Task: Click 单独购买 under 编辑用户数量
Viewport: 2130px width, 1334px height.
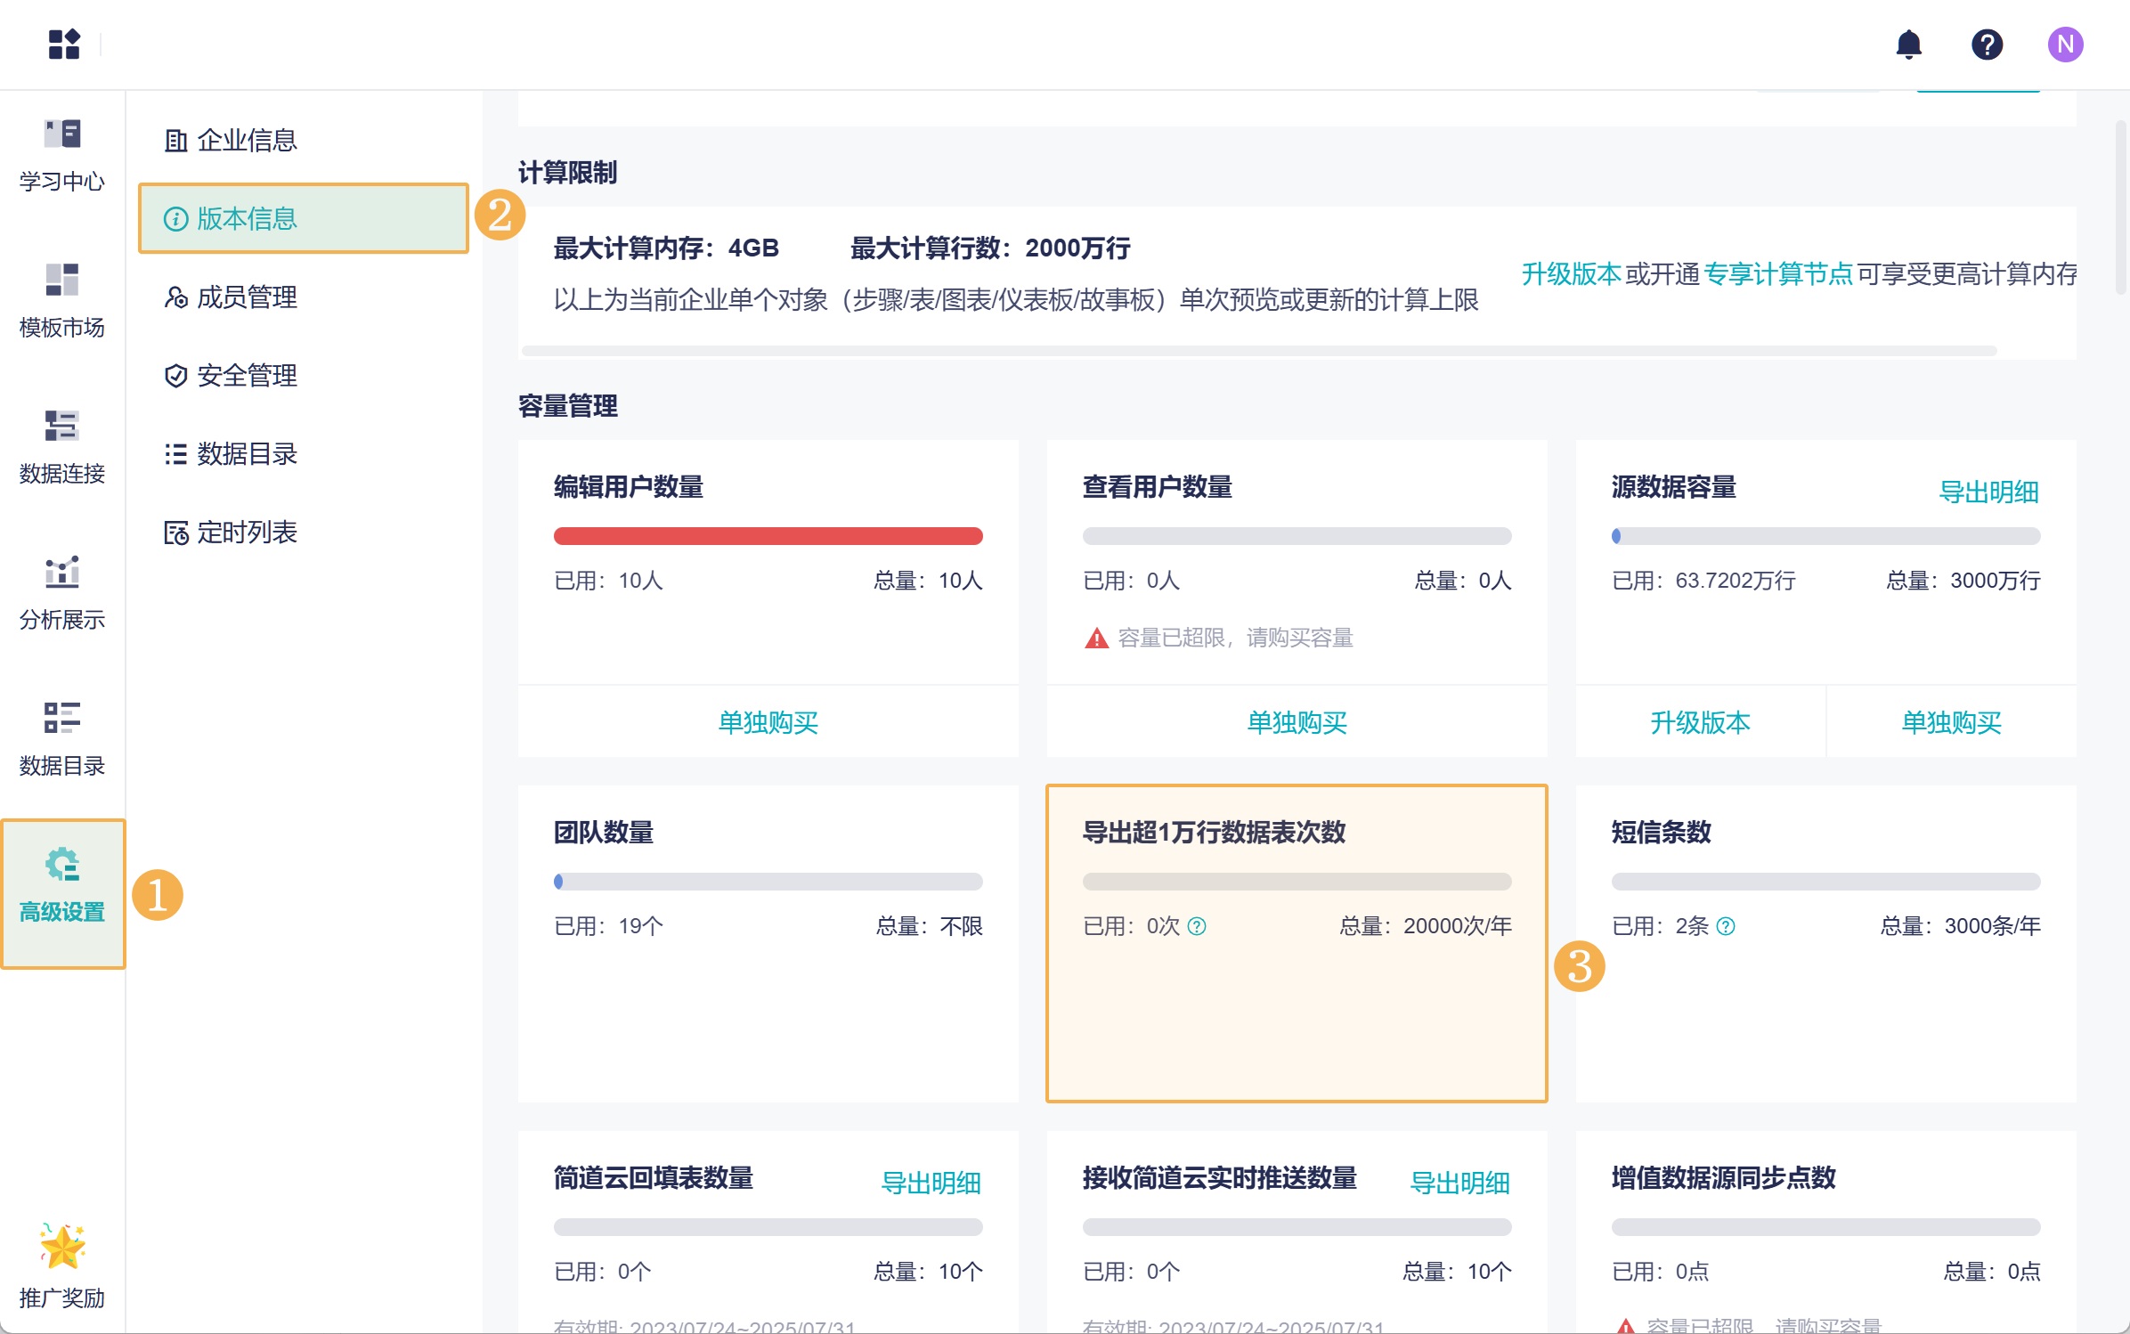Action: tap(768, 722)
